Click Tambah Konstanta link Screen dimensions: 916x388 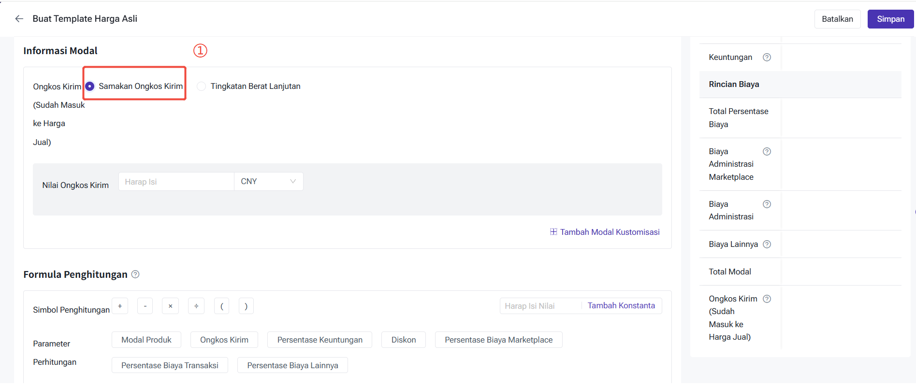click(621, 306)
